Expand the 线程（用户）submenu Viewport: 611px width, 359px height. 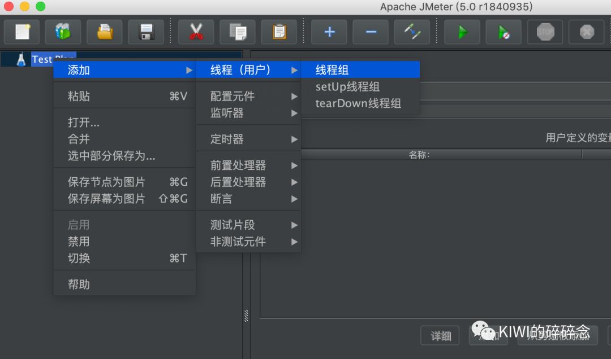point(248,70)
